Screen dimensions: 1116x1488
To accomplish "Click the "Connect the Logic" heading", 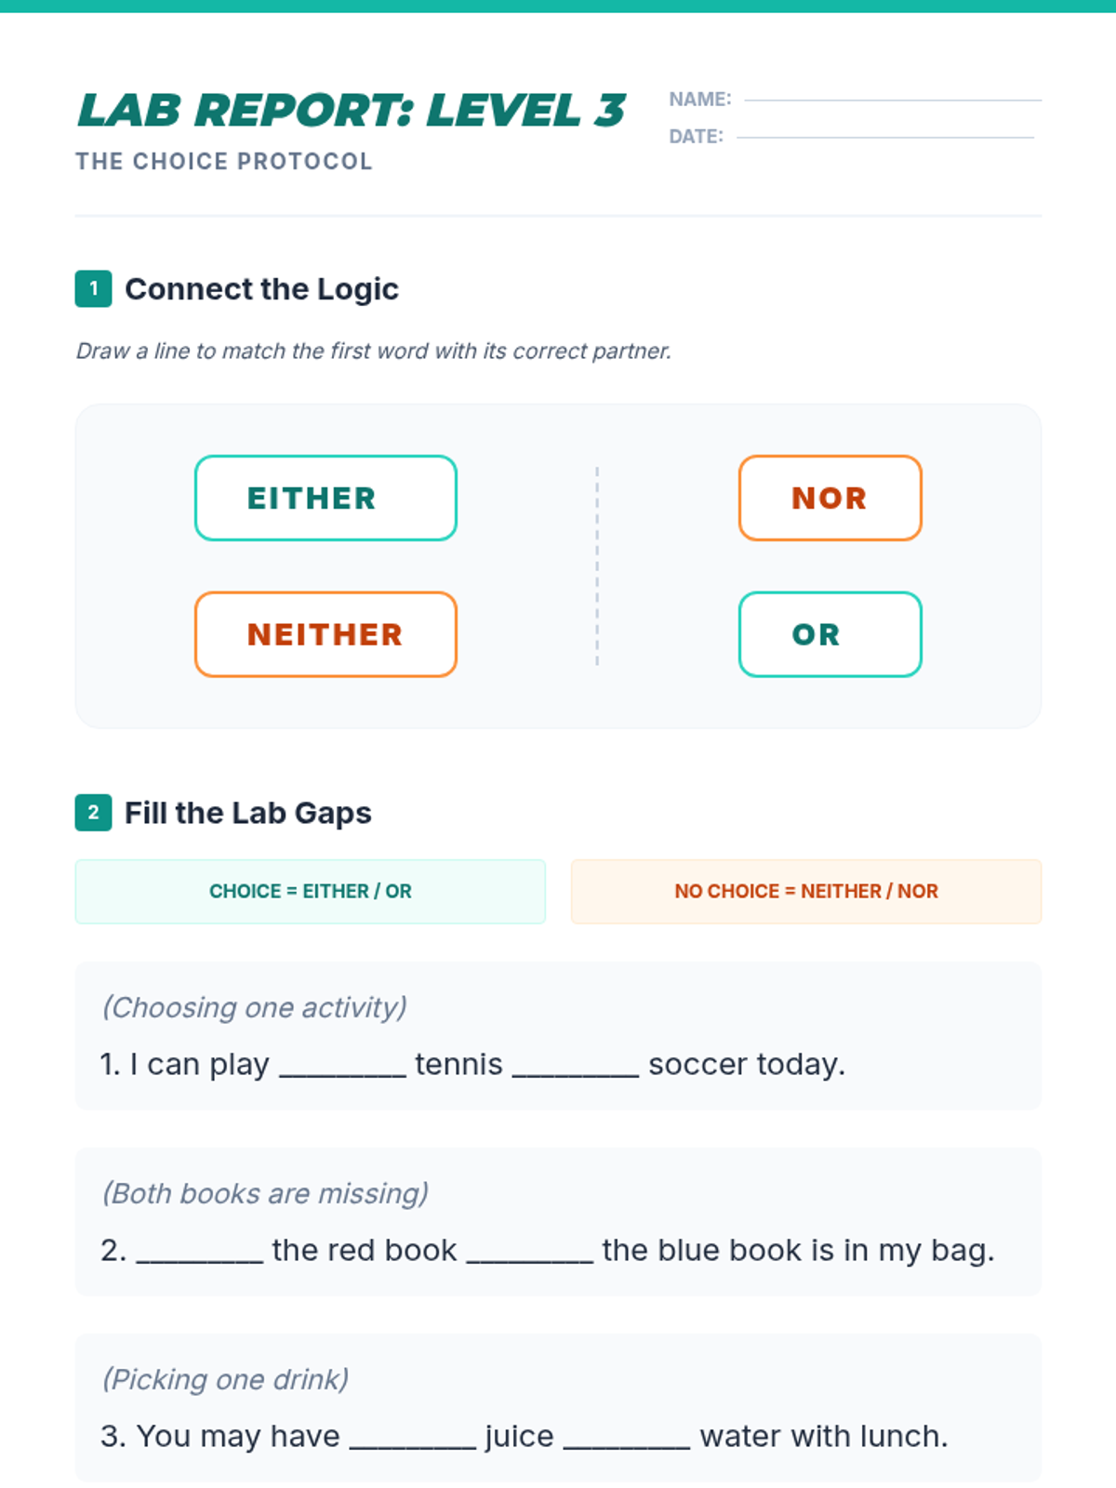I will (x=261, y=289).
